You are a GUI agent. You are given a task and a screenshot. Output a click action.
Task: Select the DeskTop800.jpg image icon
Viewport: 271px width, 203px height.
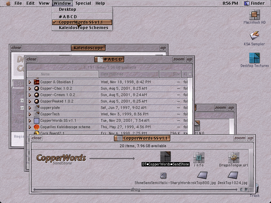202,175
